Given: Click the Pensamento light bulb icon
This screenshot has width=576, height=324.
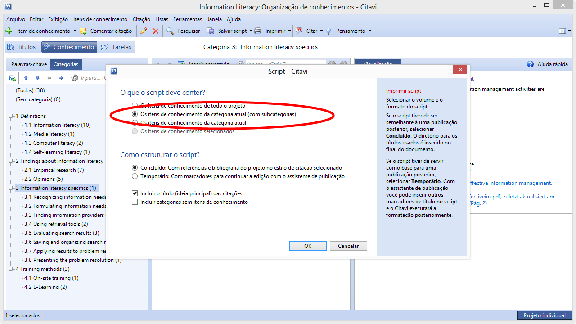Looking at the screenshot, I should [x=328, y=31].
